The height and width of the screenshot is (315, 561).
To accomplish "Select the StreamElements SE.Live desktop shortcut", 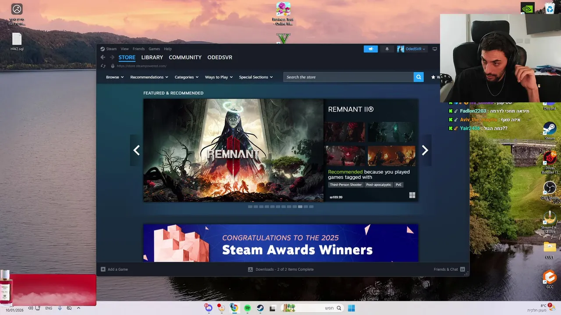I will tap(550, 222).
